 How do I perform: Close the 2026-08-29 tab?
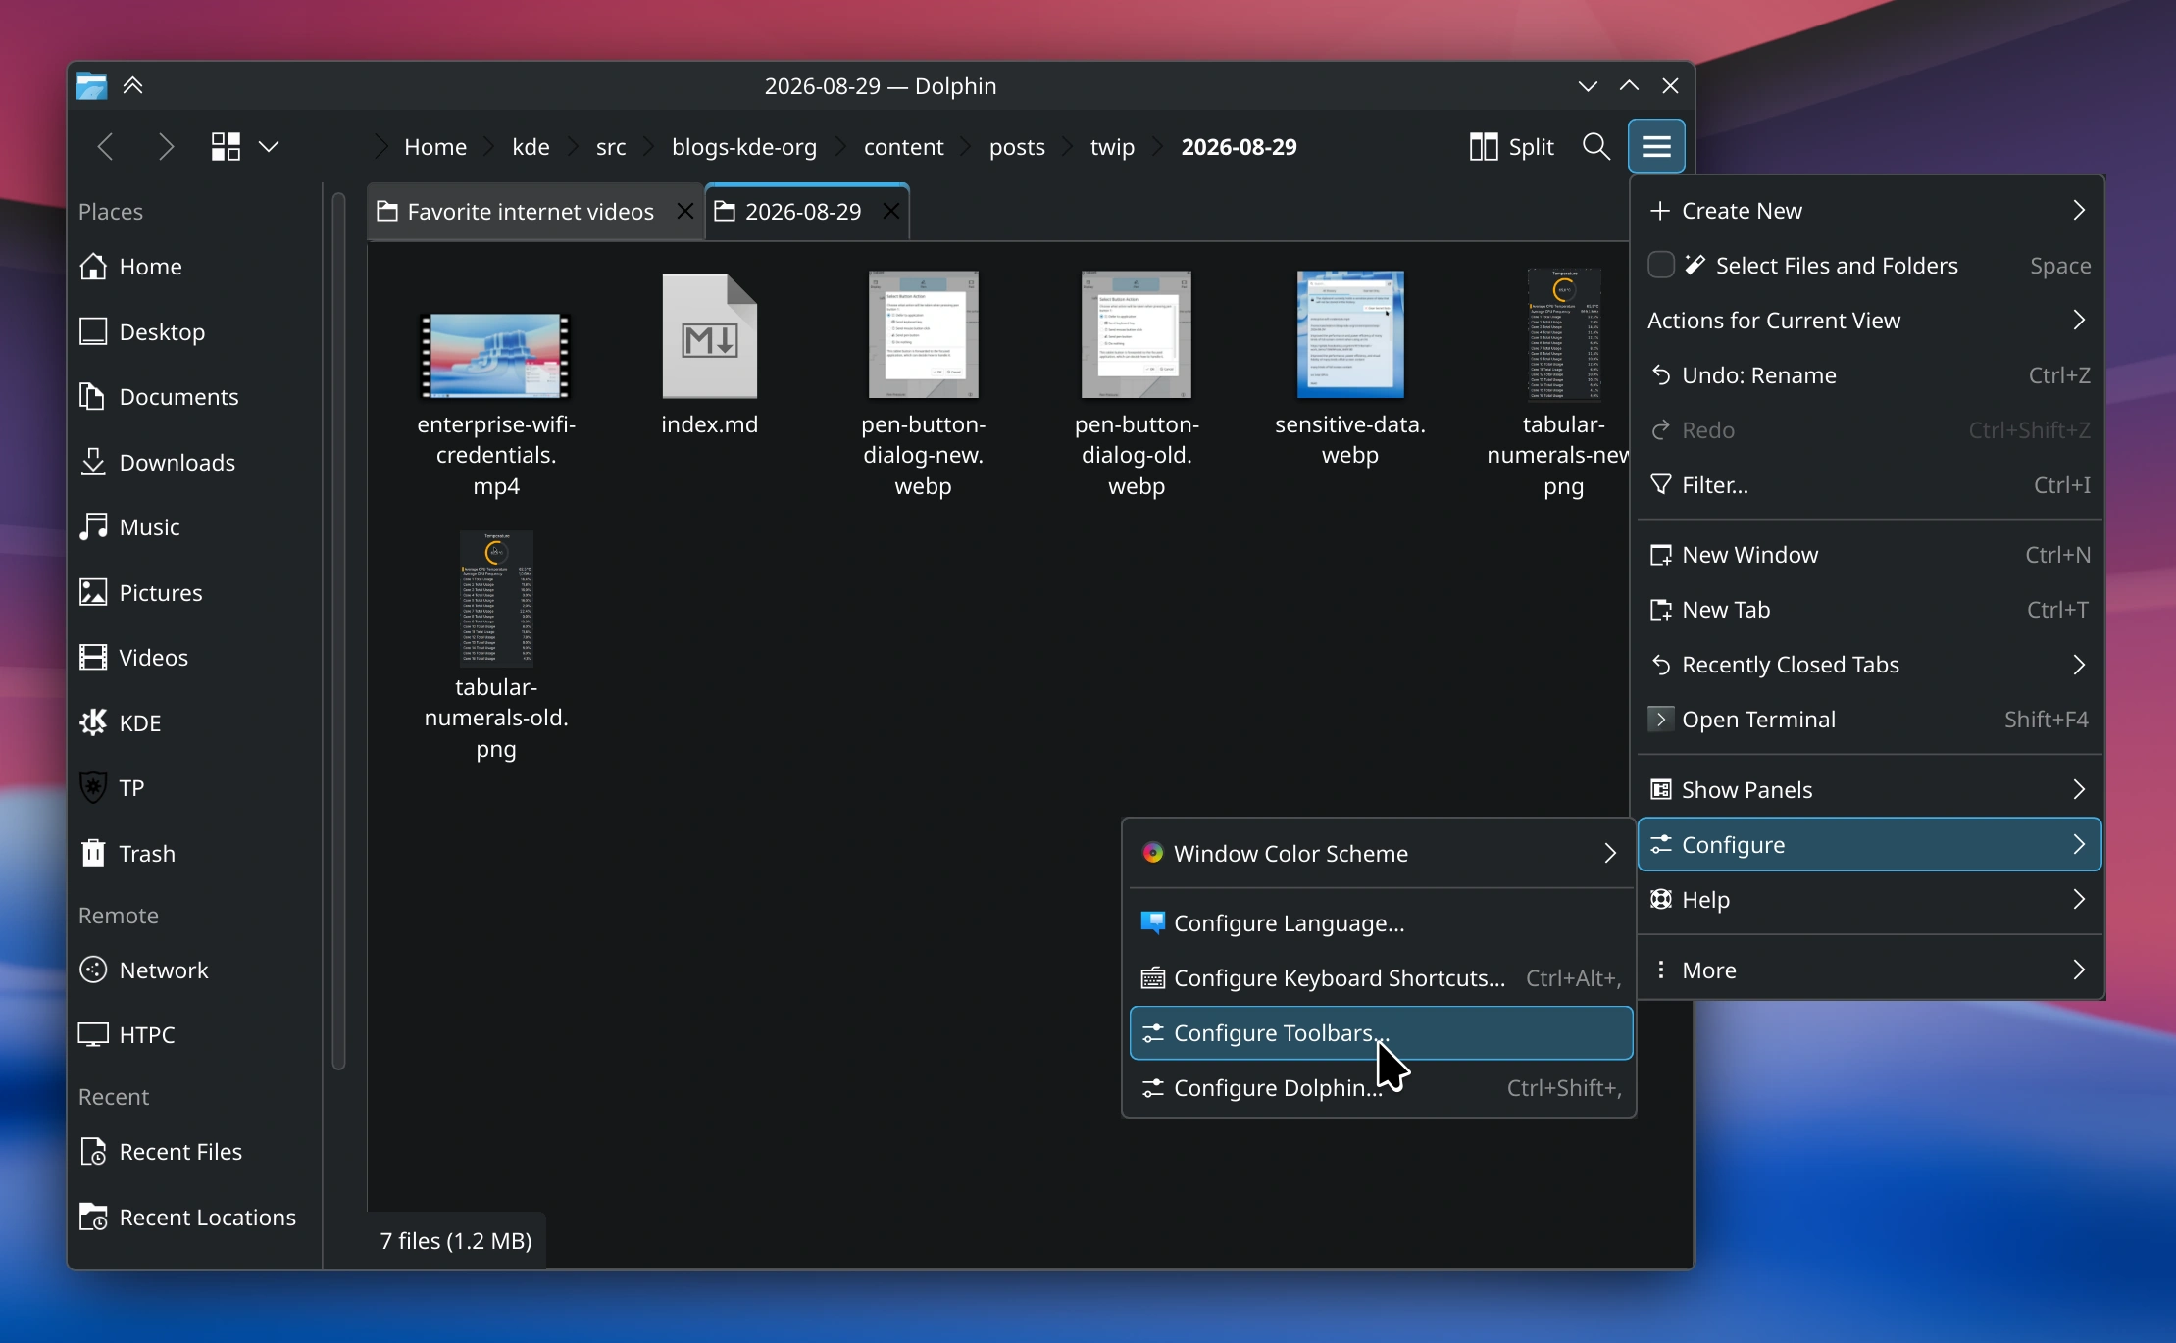point(890,211)
